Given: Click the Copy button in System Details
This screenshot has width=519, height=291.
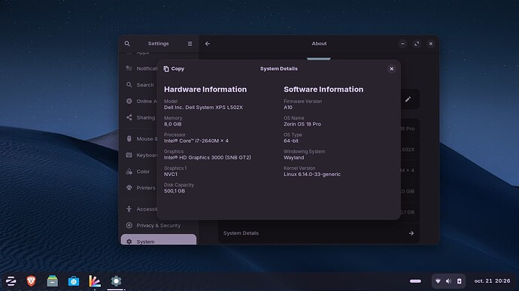Looking at the screenshot, I should click(x=174, y=69).
